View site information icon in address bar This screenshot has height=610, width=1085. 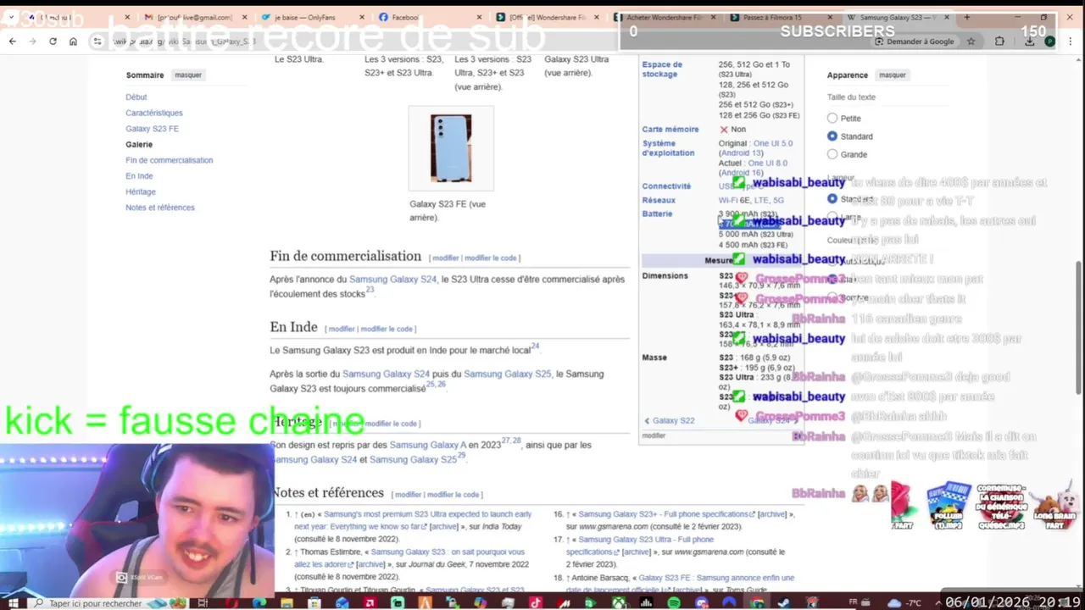click(97, 41)
